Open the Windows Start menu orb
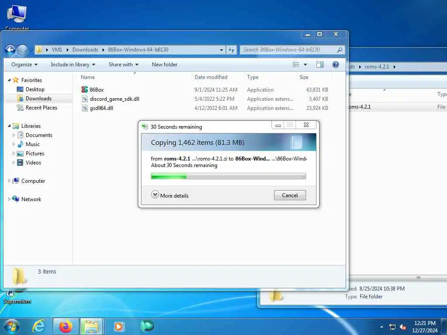The width and height of the screenshot is (447, 335). [x=11, y=326]
